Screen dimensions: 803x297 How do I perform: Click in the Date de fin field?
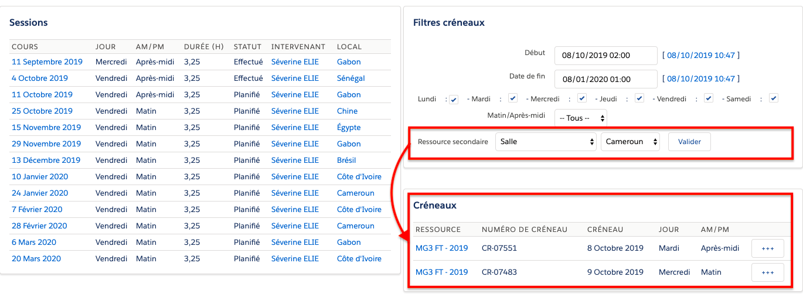[x=605, y=79]
